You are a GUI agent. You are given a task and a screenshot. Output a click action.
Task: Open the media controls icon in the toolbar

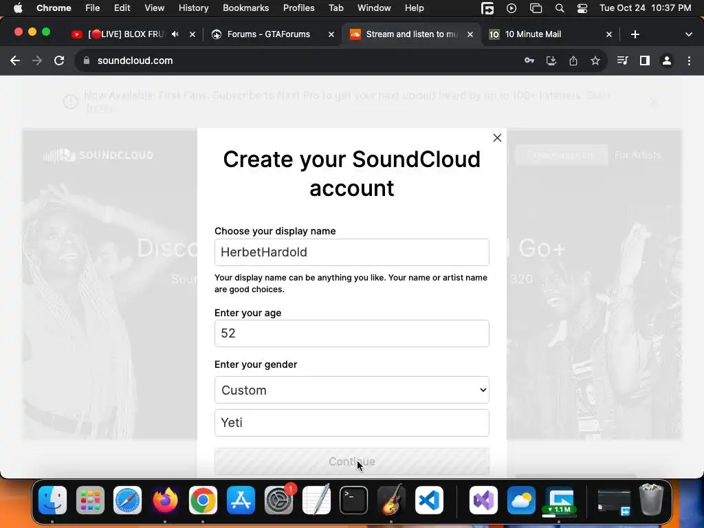tap(622, 60)
